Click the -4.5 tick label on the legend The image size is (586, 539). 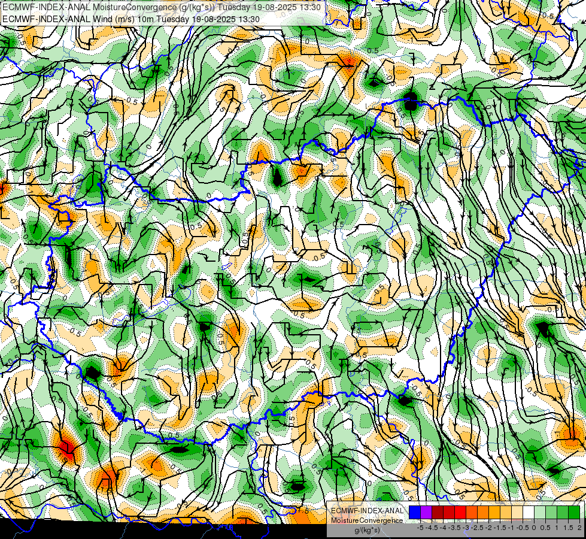point(432,528)
